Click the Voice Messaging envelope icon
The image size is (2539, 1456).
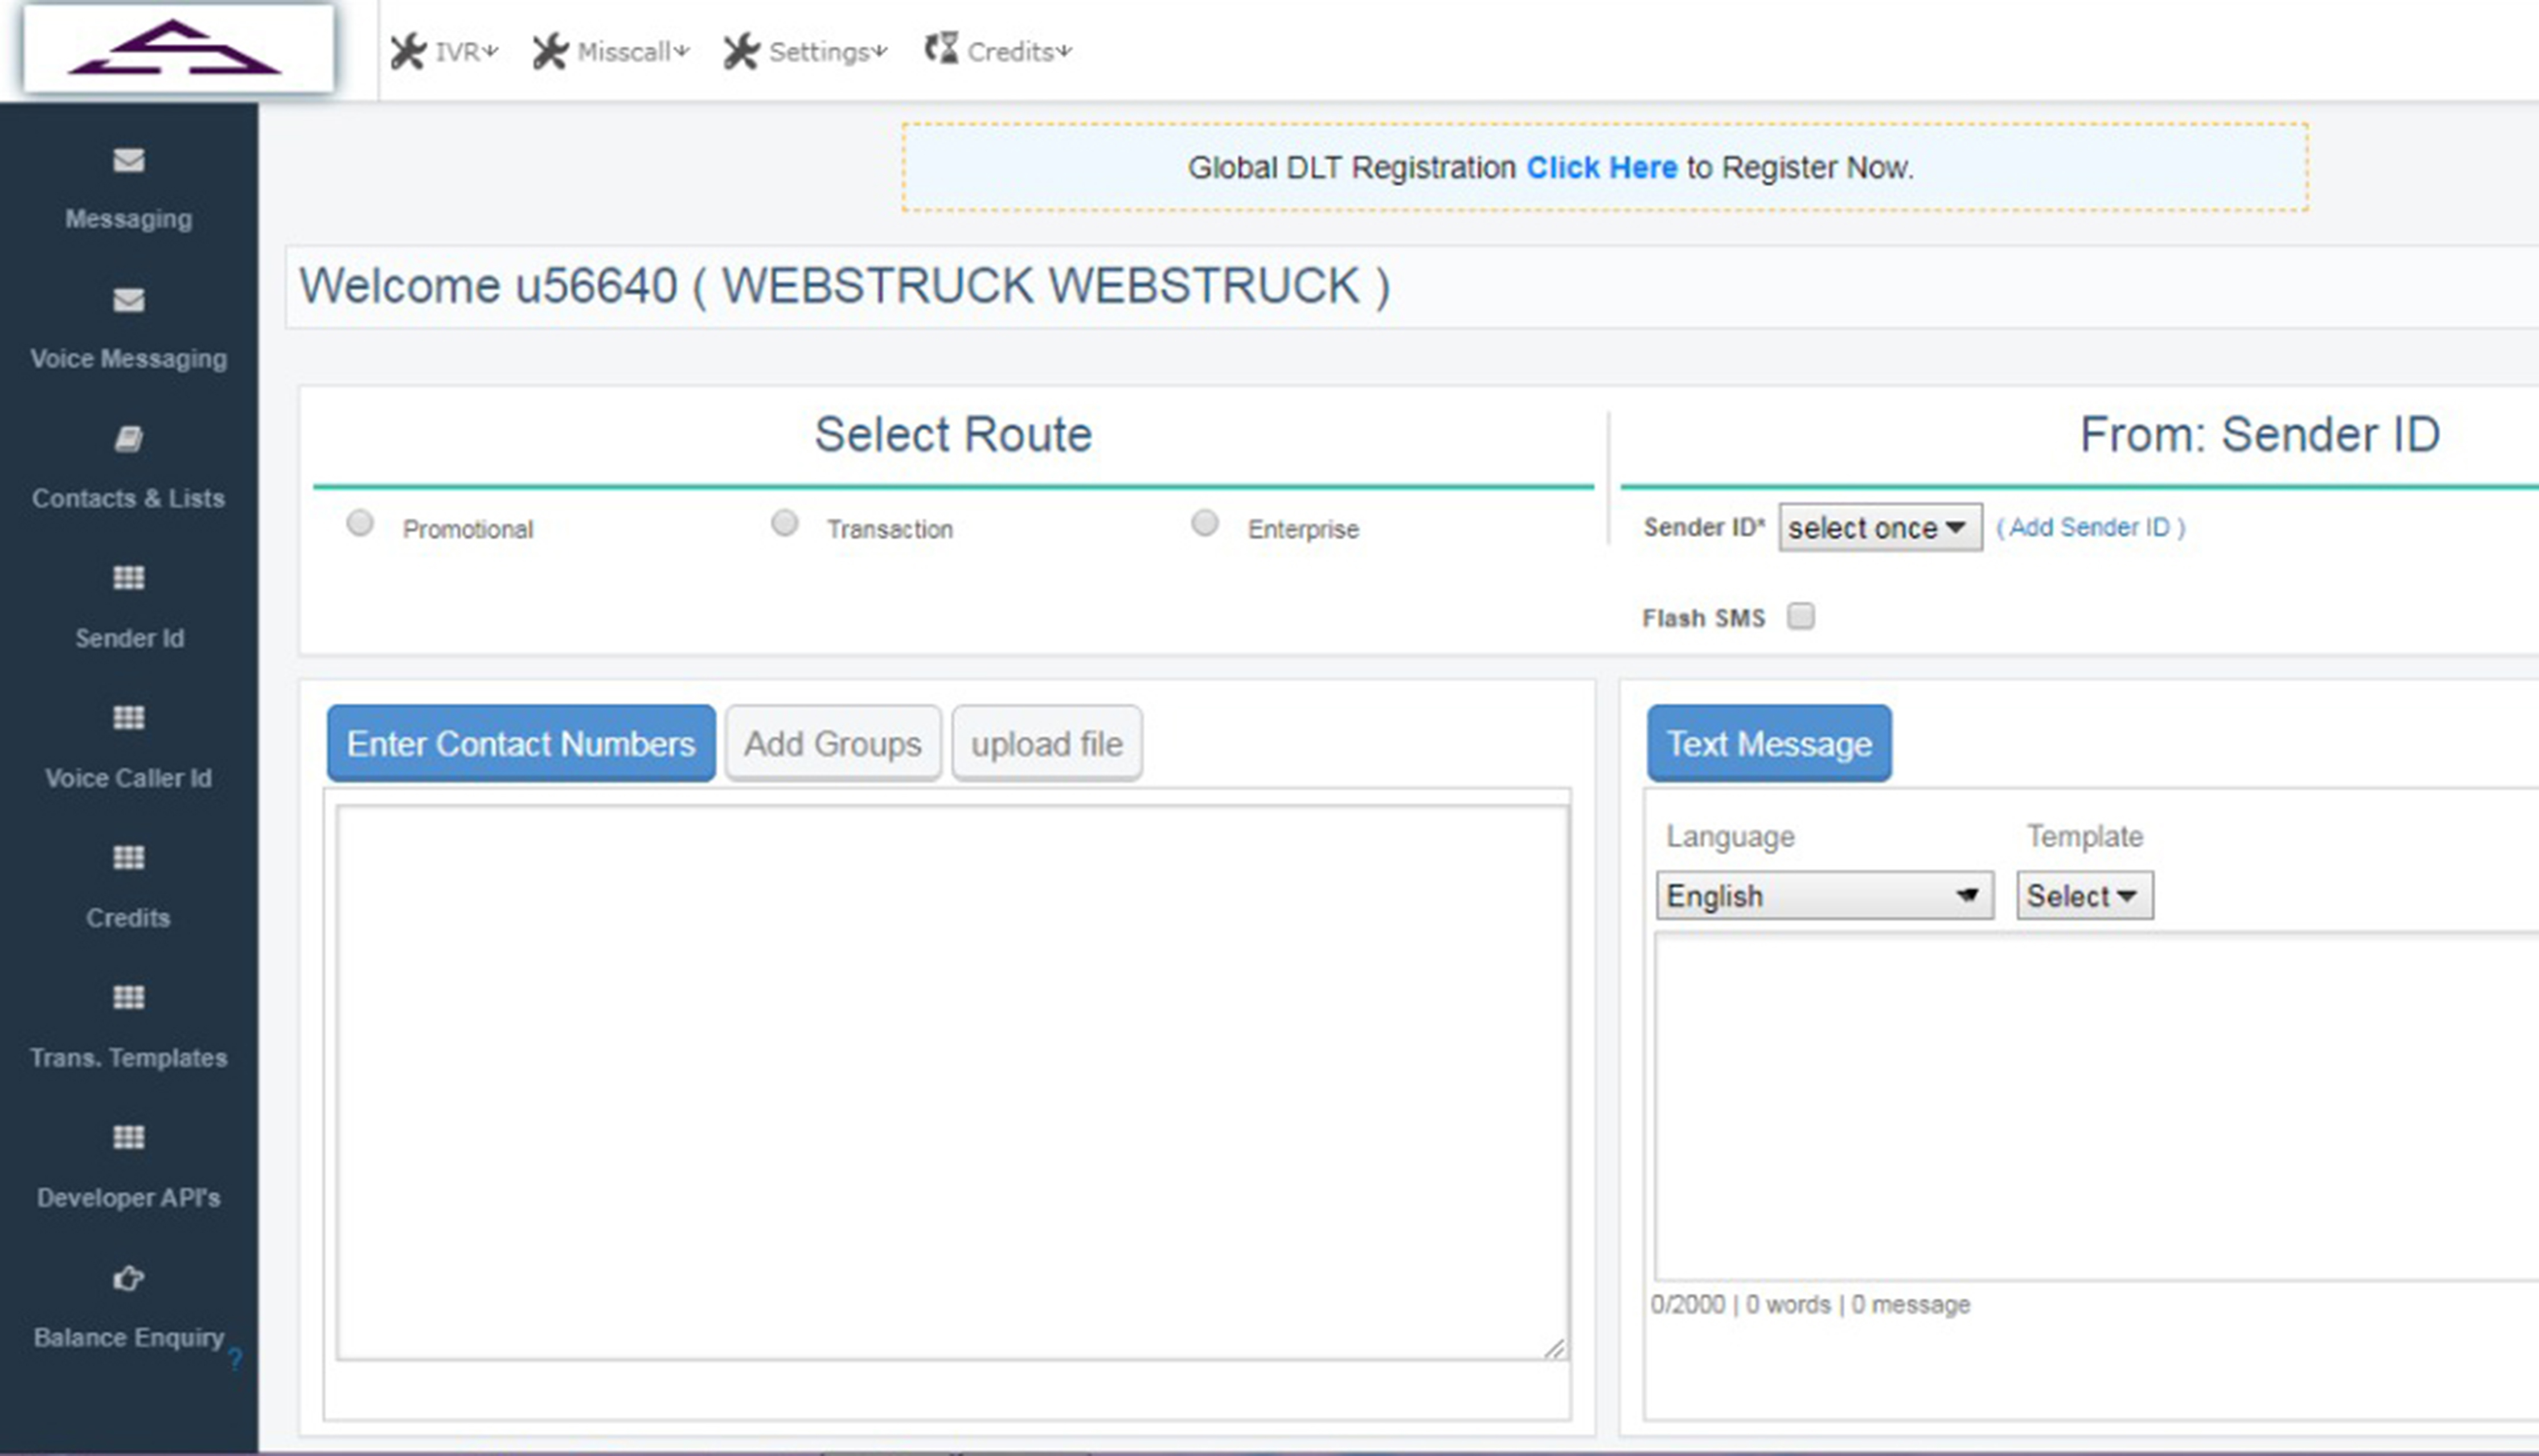(128, 300)
